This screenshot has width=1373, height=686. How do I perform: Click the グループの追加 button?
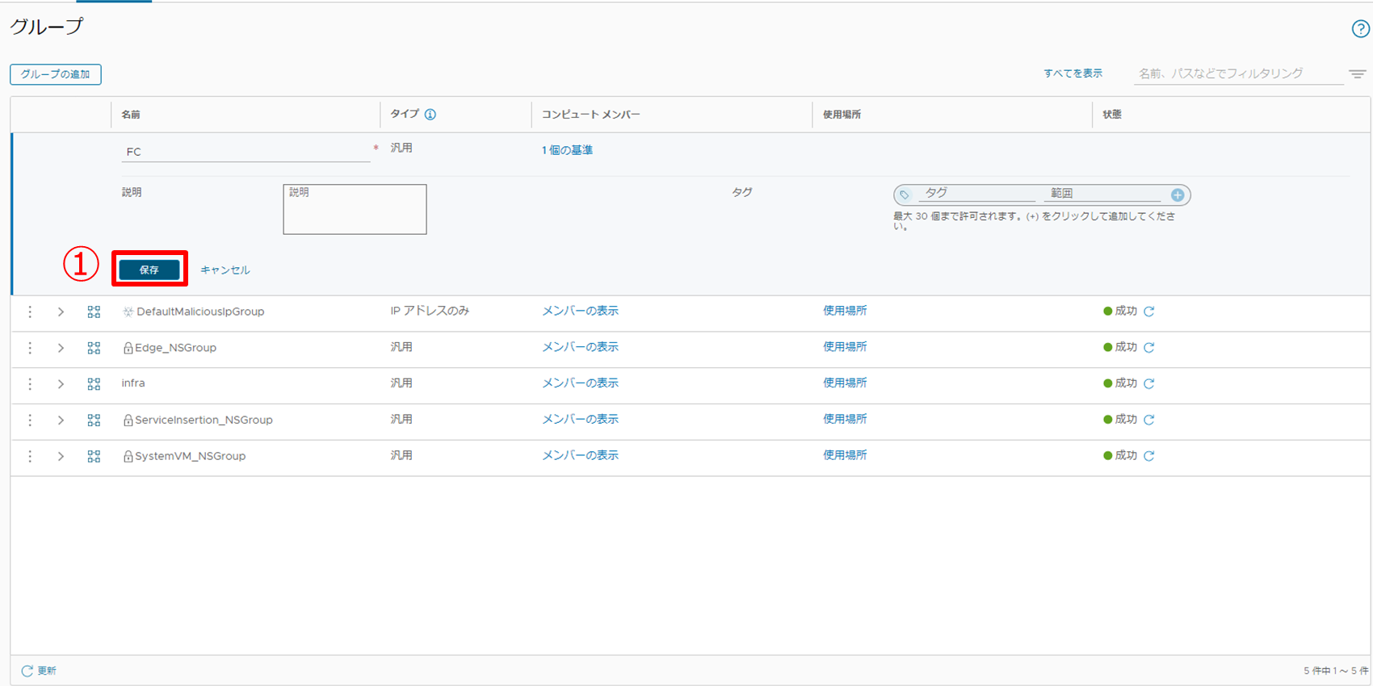click(56, 74)
